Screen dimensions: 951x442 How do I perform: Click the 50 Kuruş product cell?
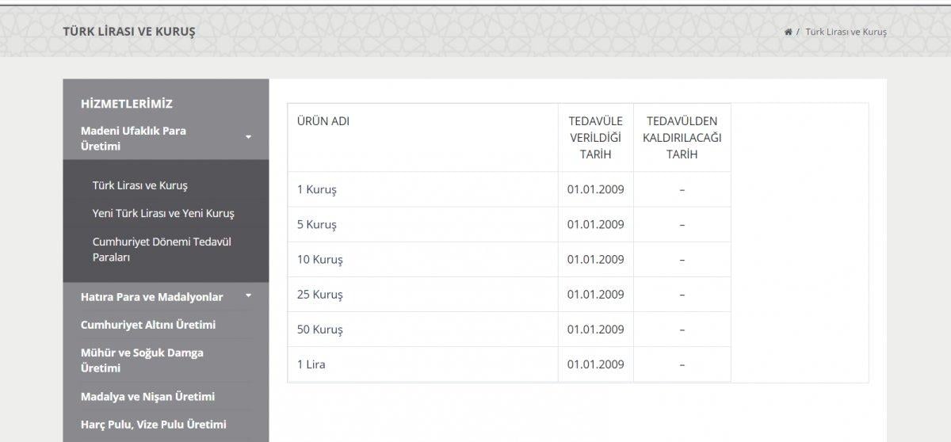click(320, 330)
